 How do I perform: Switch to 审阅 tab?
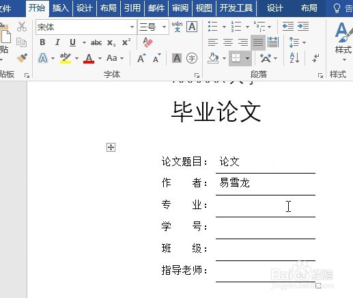click(x=180, y=8)
